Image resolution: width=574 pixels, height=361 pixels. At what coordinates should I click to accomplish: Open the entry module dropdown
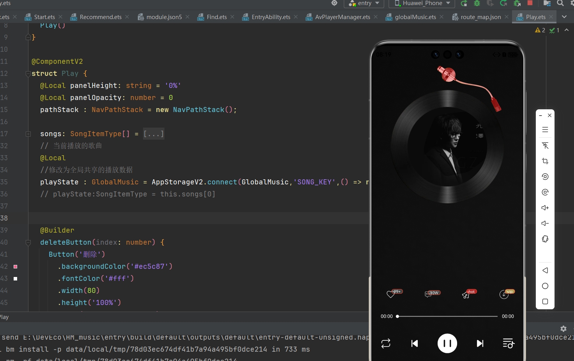coord(364,4)
